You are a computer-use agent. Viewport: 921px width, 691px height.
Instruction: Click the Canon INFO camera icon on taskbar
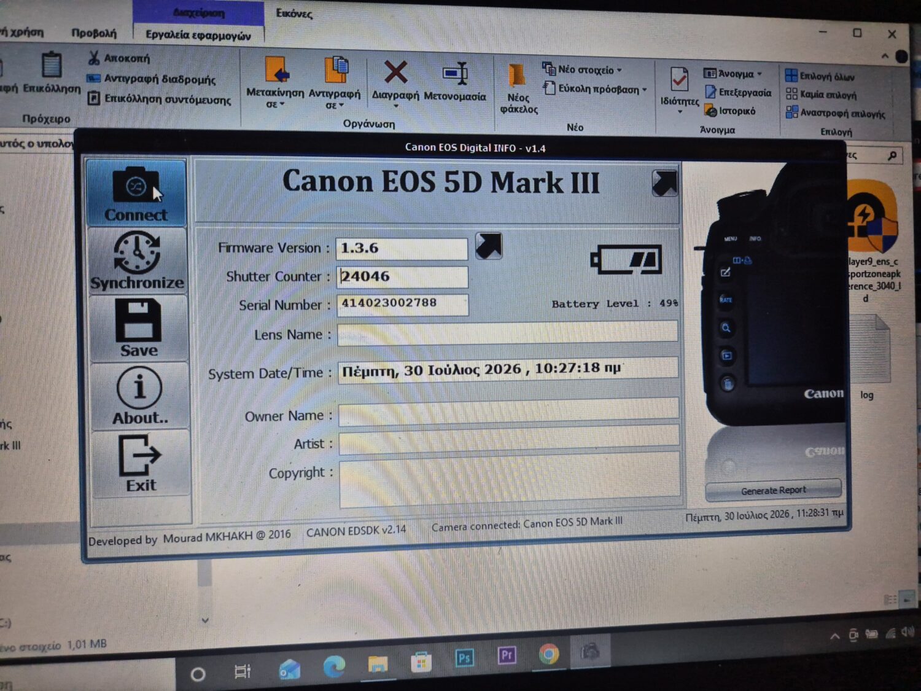click(590, 650)
